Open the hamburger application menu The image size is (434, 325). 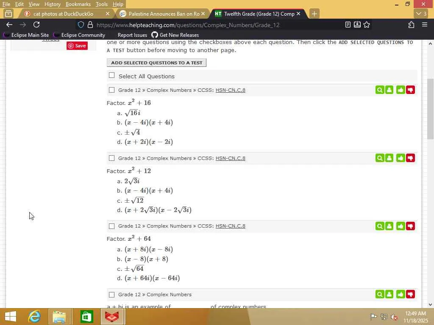[425, 25]
